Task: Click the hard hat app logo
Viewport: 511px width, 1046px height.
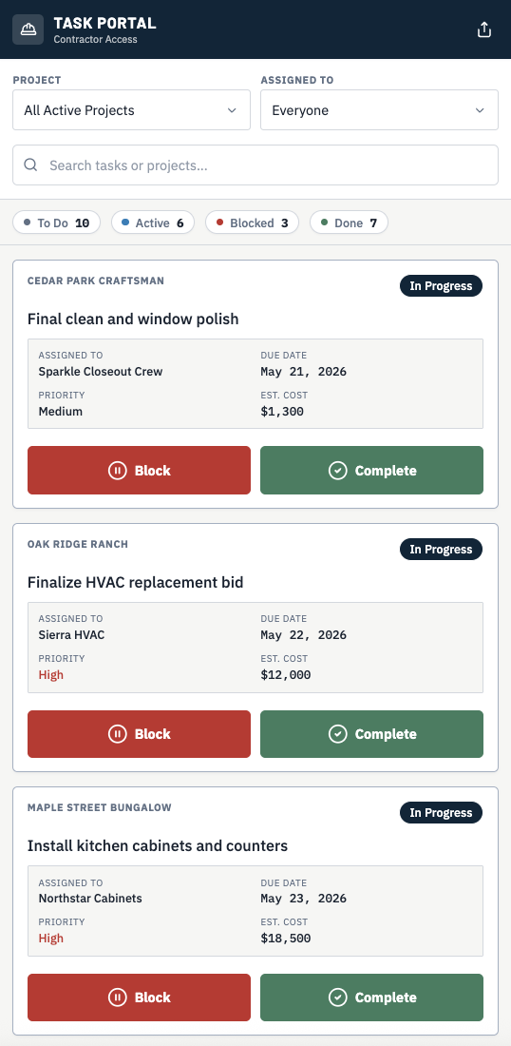Action: click(28, 29)
